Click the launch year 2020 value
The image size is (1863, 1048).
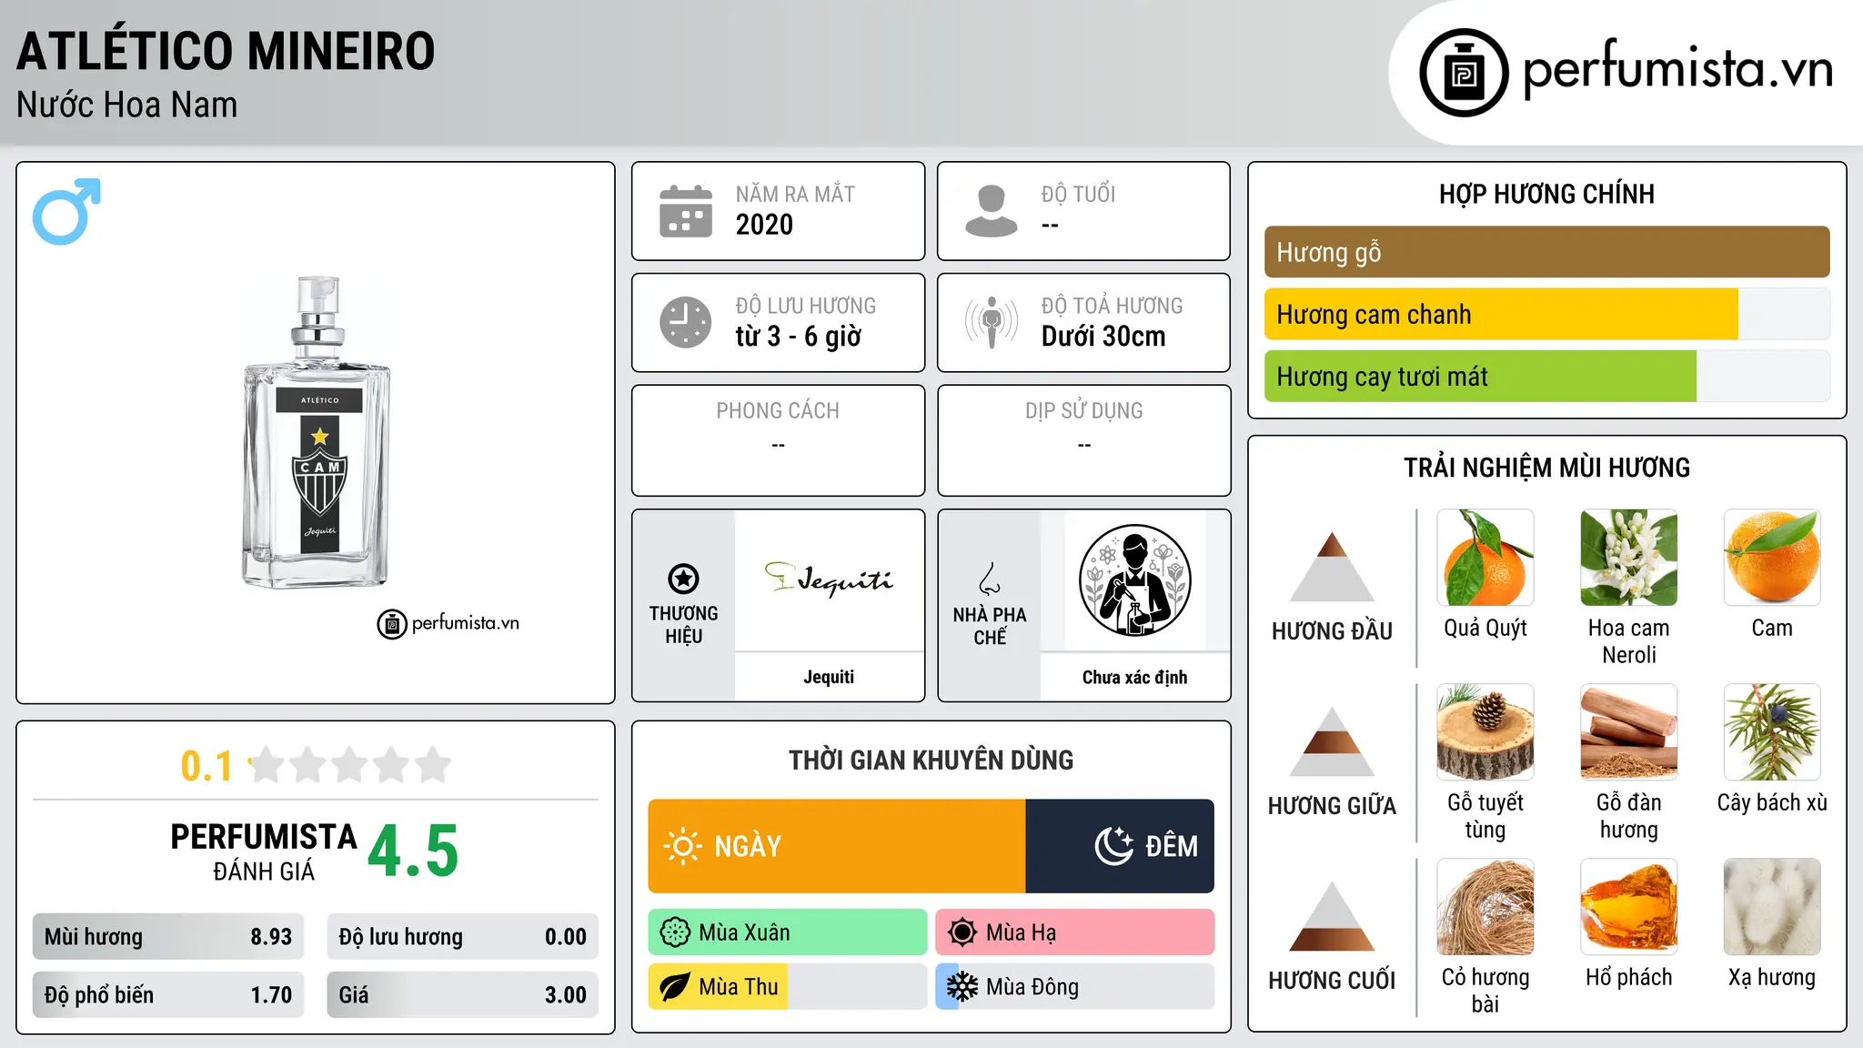tap(764, 225)
